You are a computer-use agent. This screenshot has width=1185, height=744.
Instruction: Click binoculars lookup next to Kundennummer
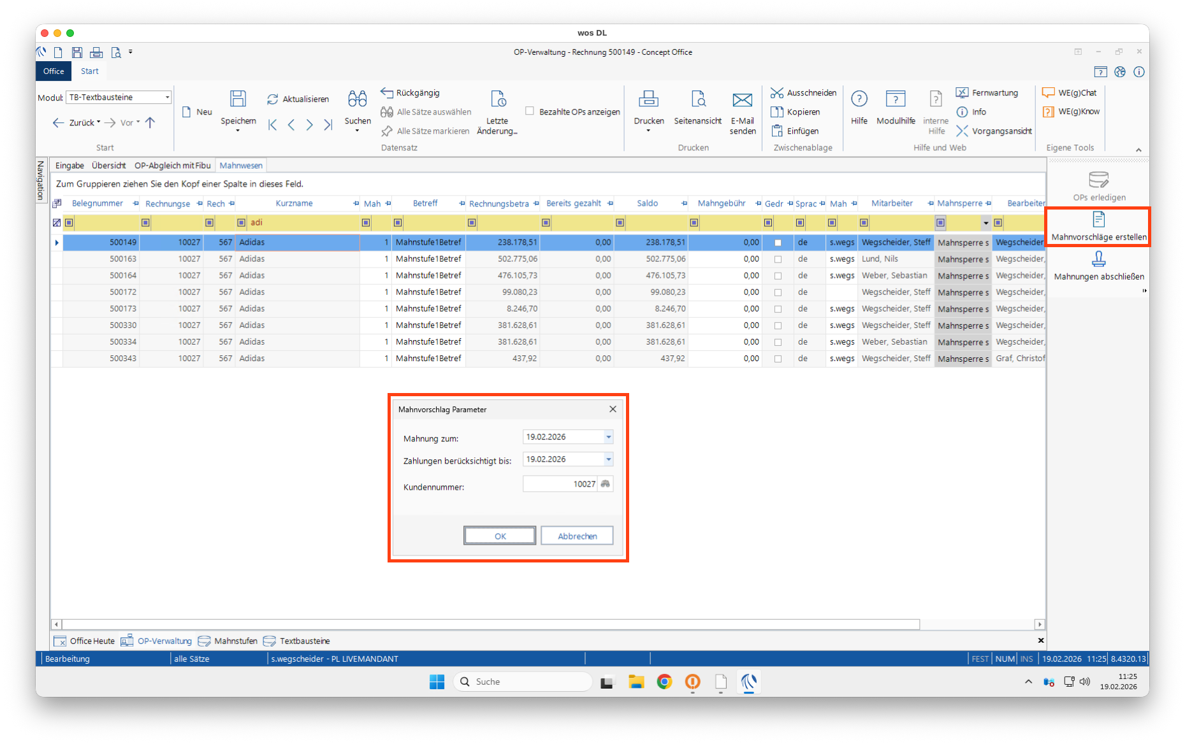[x=606, y=484]
